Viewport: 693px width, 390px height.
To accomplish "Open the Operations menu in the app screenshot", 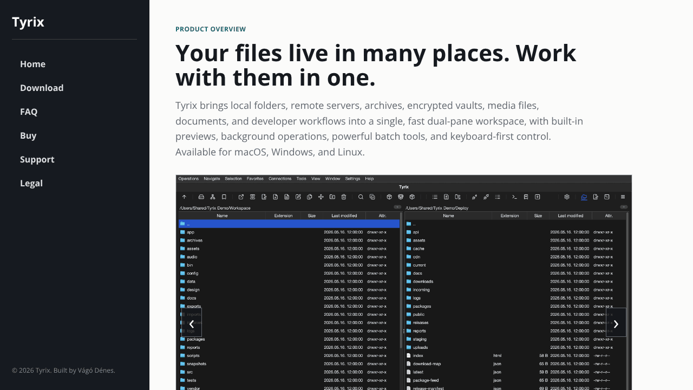I will [188, 179].
